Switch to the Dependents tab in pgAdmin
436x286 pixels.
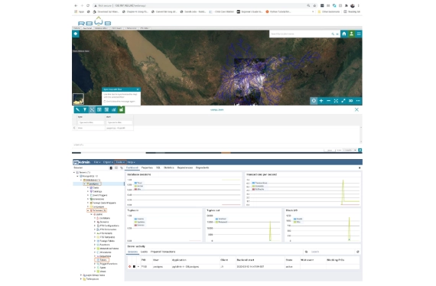tap(202, 167)
